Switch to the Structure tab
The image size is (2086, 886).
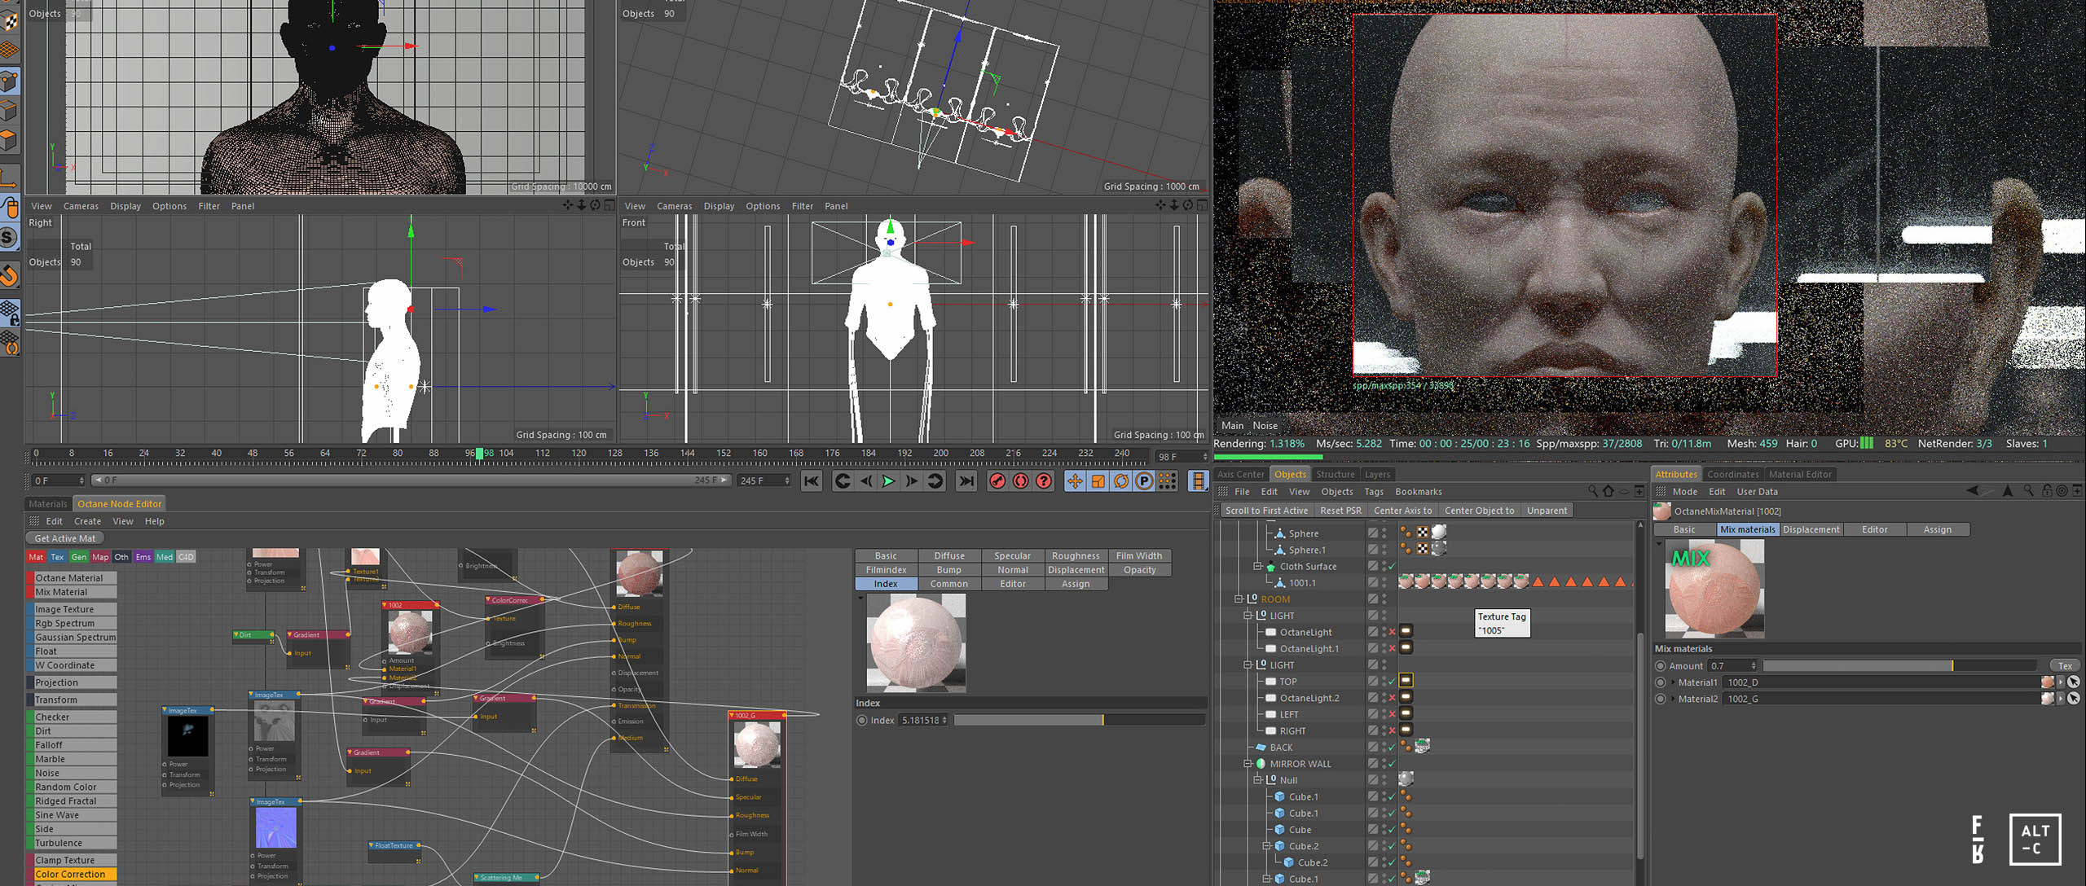(1335, 474)
